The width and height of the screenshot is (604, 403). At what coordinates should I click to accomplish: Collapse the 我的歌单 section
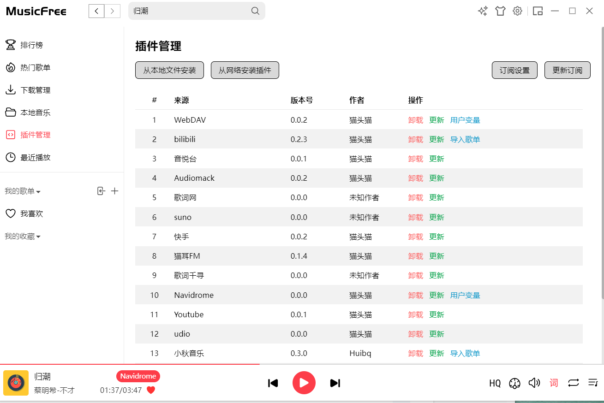(23, 191)
